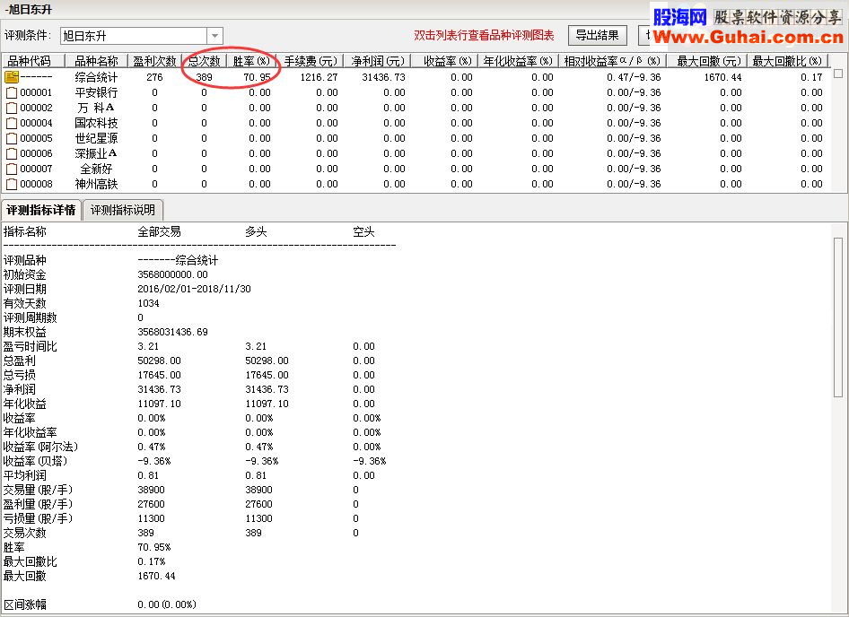849x617 pixels.
Task: Click the 区间涨幅 label
Action: click(x=25, y=604)
